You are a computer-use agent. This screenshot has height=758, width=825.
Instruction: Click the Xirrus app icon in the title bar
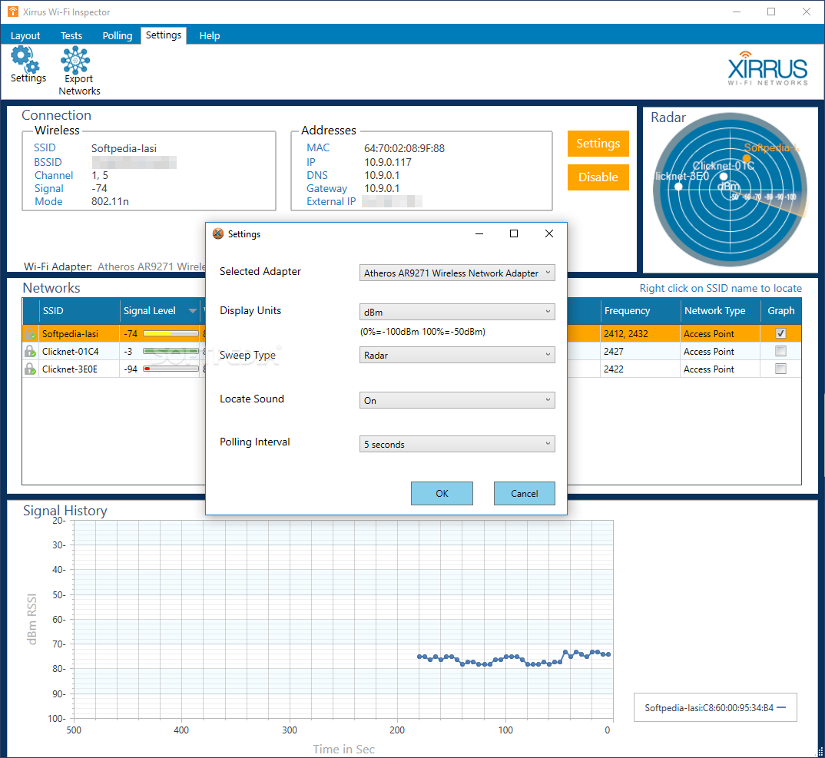click(12, 11)
